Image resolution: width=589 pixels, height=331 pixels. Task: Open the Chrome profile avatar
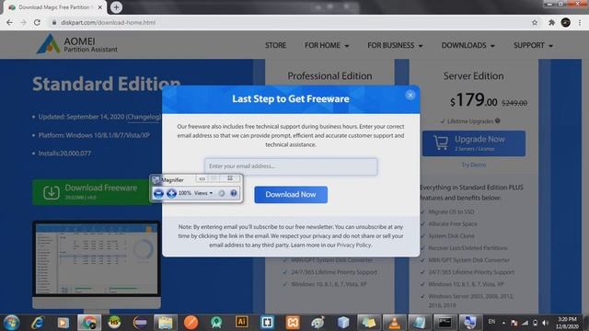(x=566, y=22)
